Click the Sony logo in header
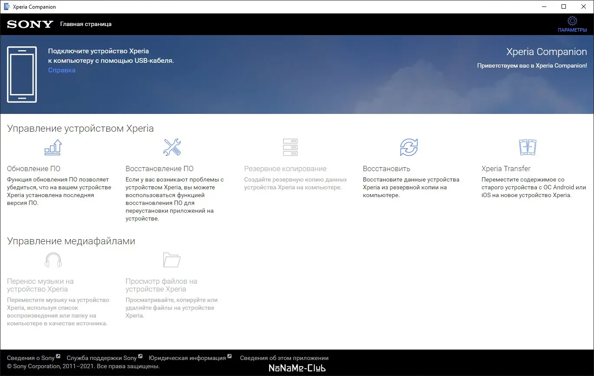The width and height of the screenshot is (594, 376). pyautogui.click(x=30, y=24)
